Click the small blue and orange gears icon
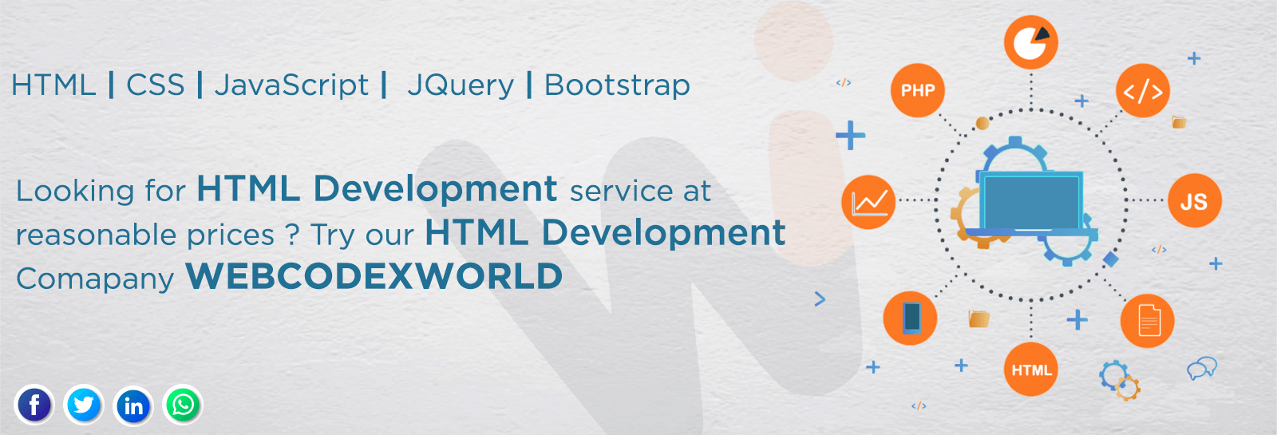Viewport: 1277px width, 435px height. (x=1119, y=380)
